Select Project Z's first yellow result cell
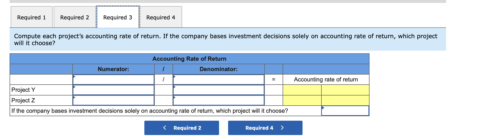This screenshot has width=495, height=139. click(x=302, y=101)
